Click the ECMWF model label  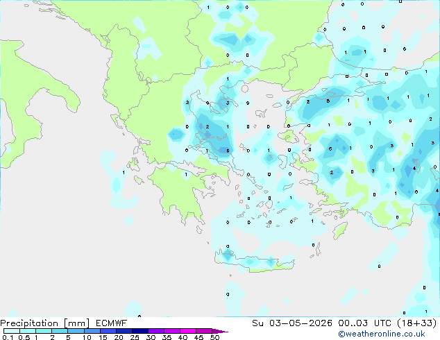coord(112,323)
